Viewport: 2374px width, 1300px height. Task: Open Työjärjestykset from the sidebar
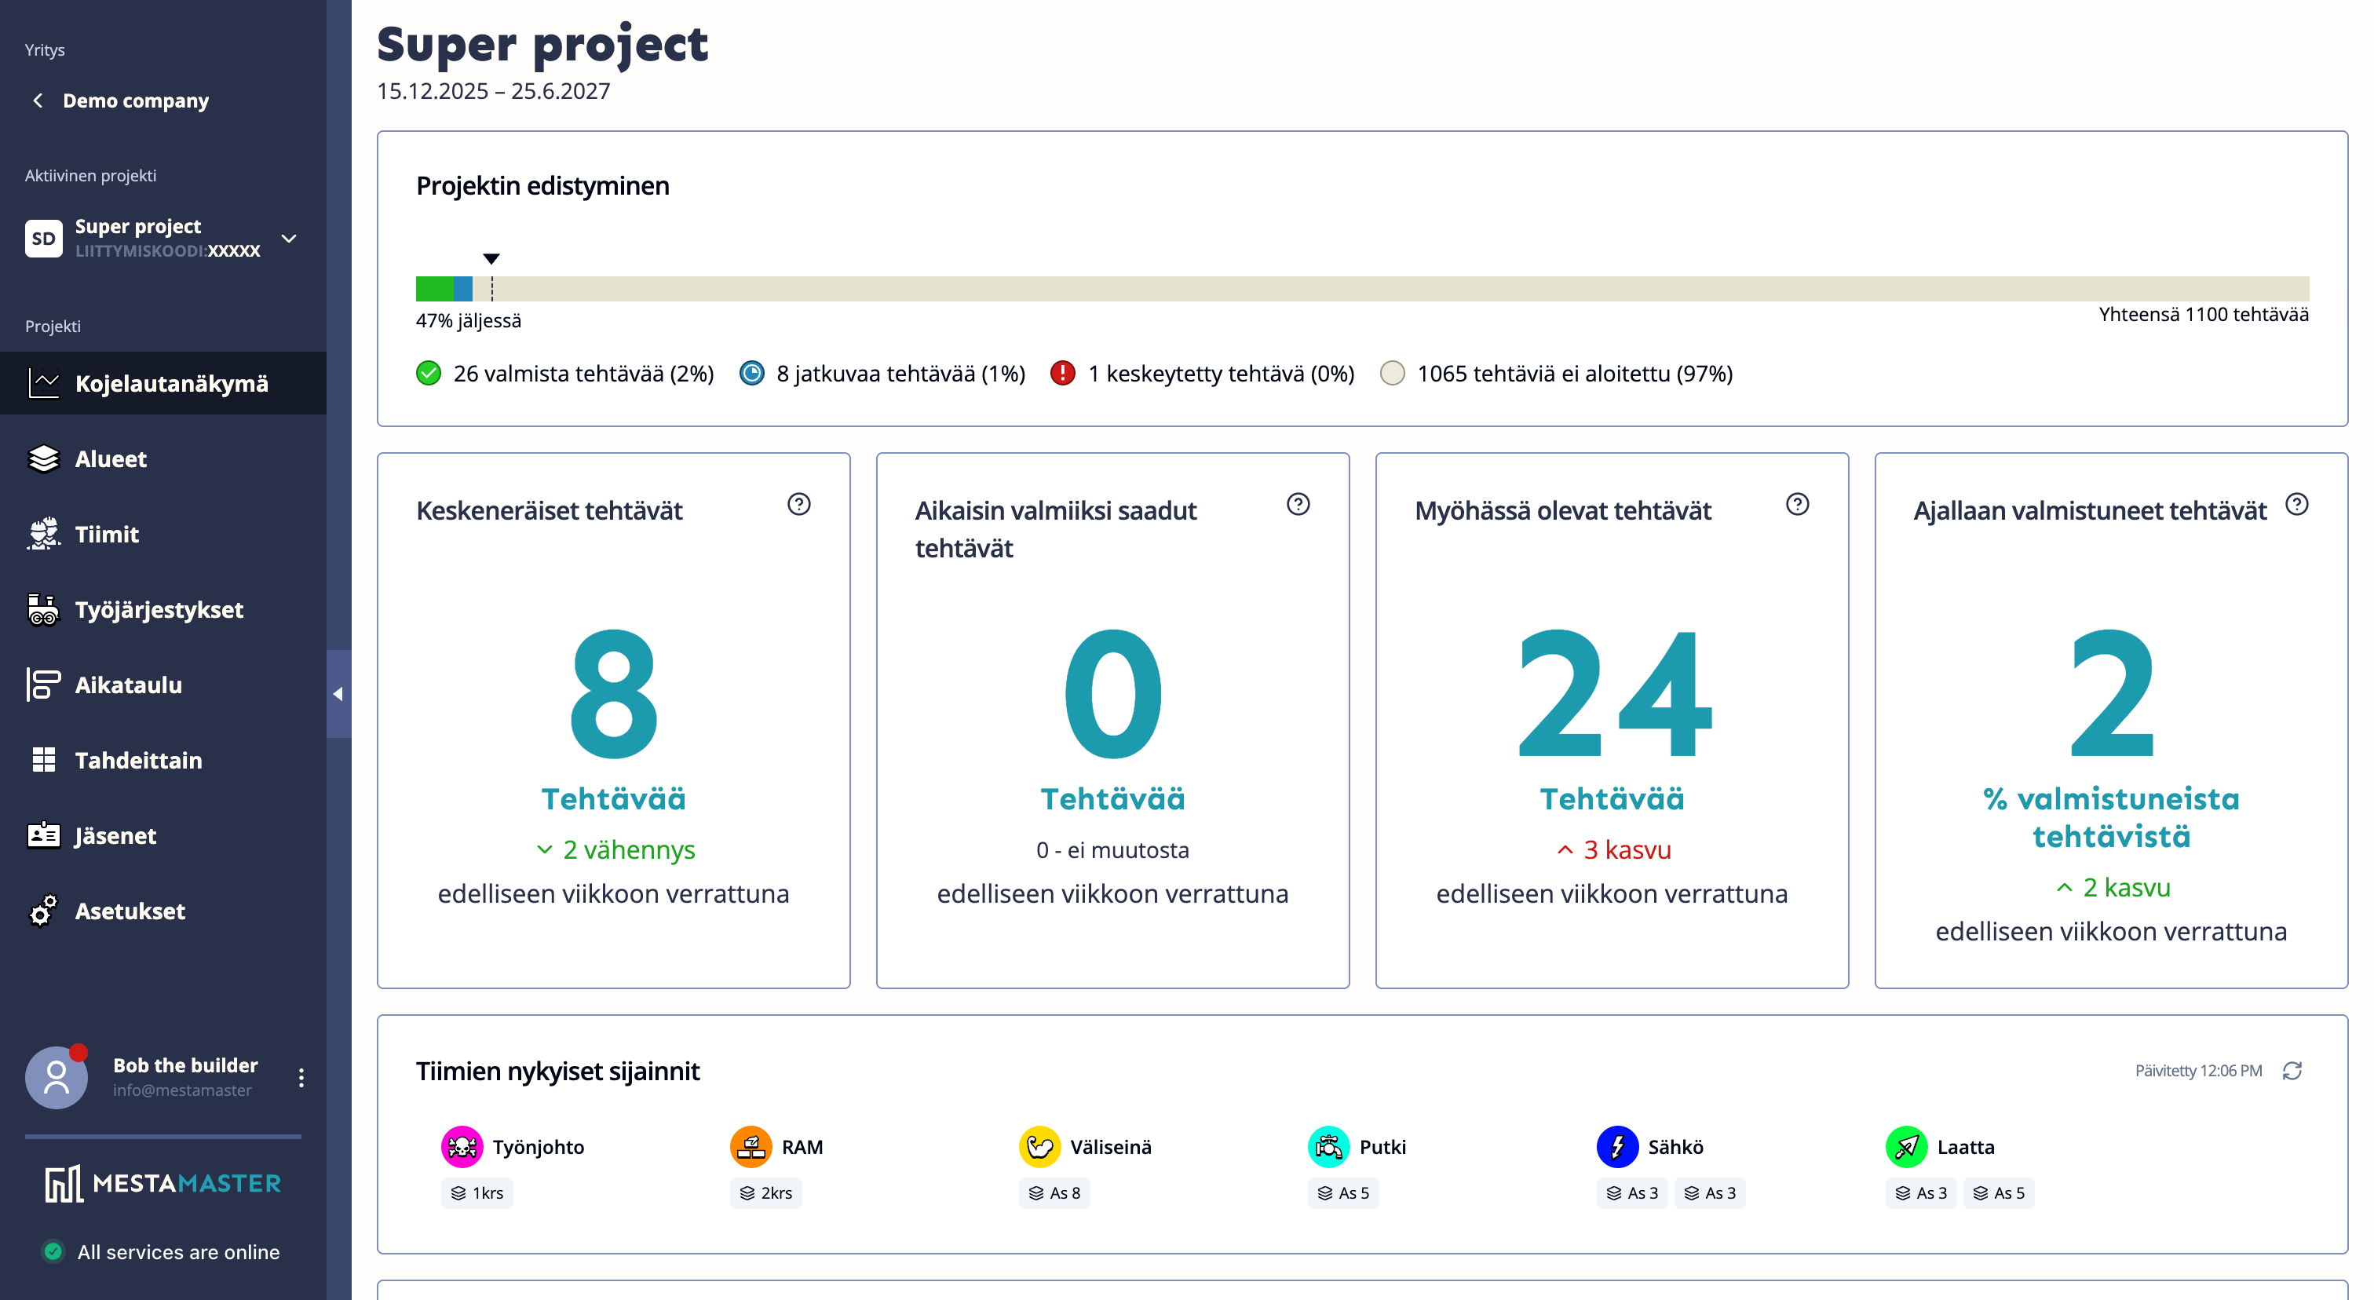point(159,609)
